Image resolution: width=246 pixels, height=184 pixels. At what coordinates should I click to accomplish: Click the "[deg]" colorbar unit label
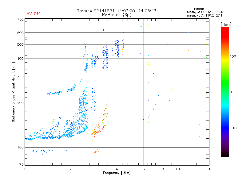click(x=226, y=25)
